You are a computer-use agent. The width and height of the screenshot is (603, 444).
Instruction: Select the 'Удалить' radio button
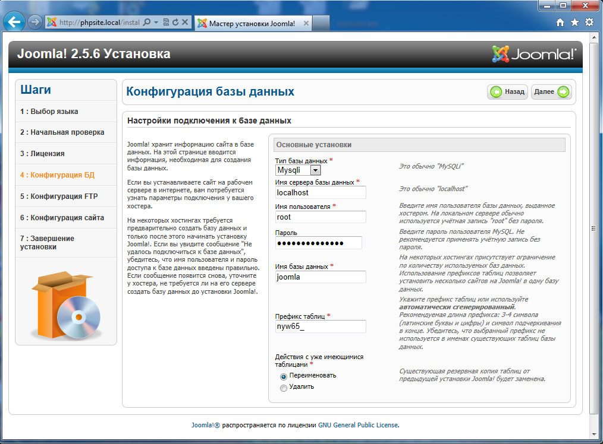click(x=284, y=388)
